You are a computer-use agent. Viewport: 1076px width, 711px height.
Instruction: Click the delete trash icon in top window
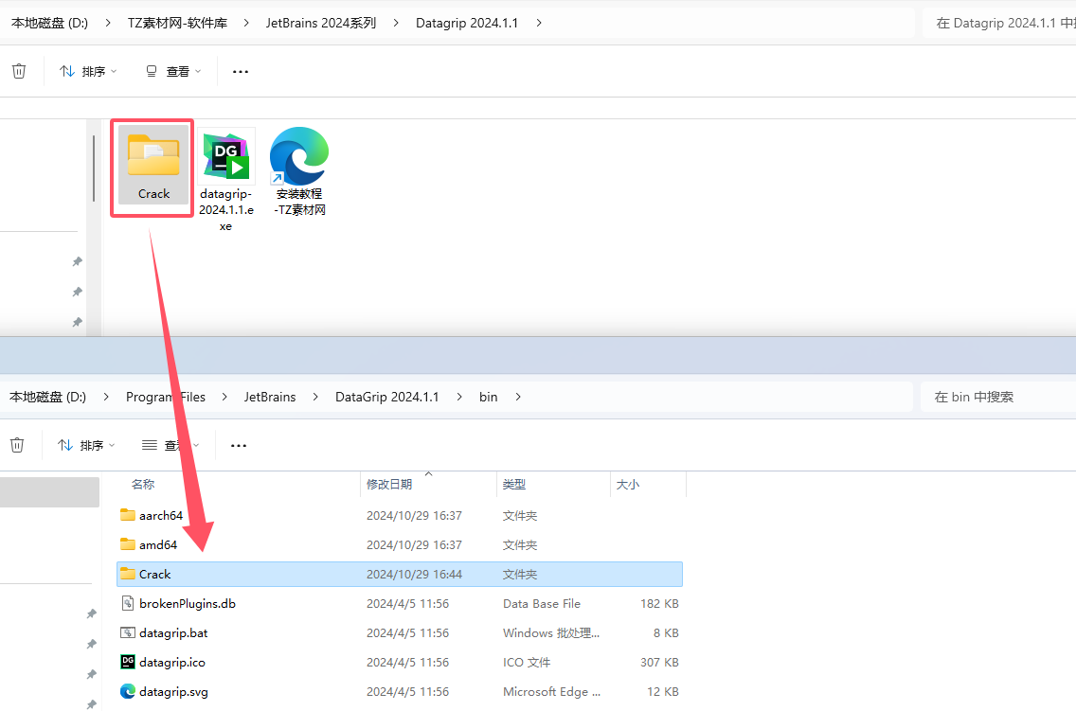tap(19, 71)
